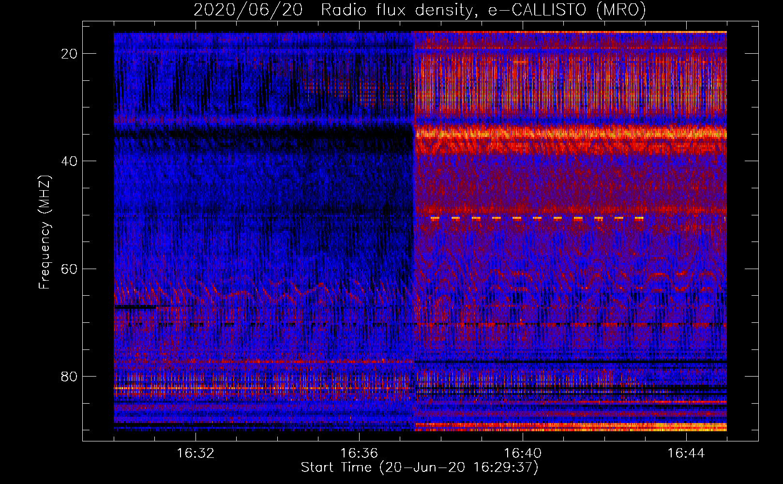Click the 40 MHz frequency tick label
The width and height of the screenshot is (783, 484).
tap(69, 161)
